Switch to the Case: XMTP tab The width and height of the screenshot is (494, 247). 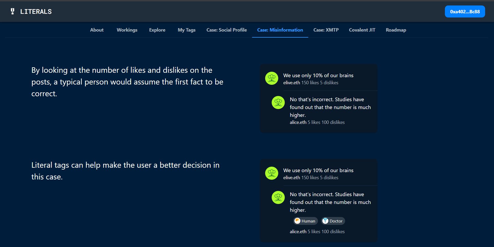(x=326, y=30)
